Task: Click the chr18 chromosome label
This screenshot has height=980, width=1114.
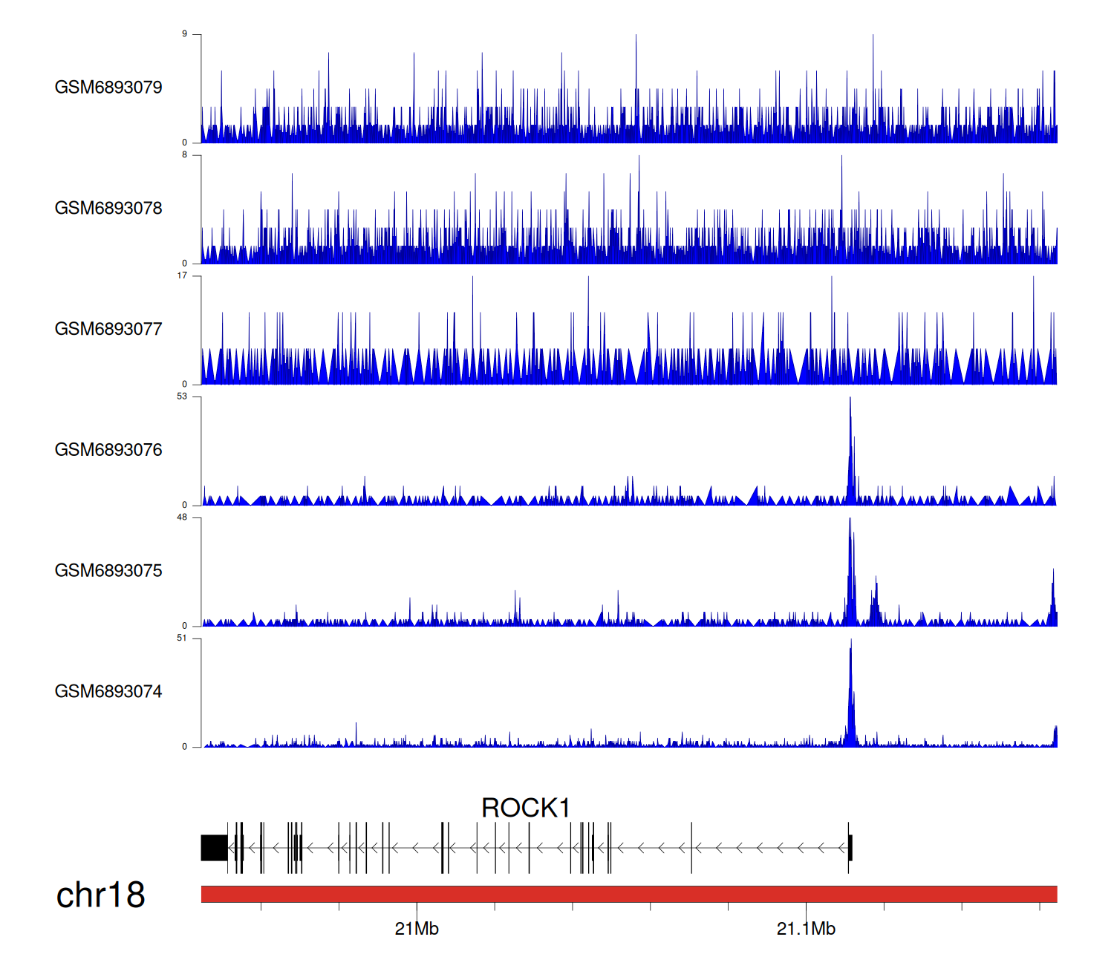Action: 100,895
